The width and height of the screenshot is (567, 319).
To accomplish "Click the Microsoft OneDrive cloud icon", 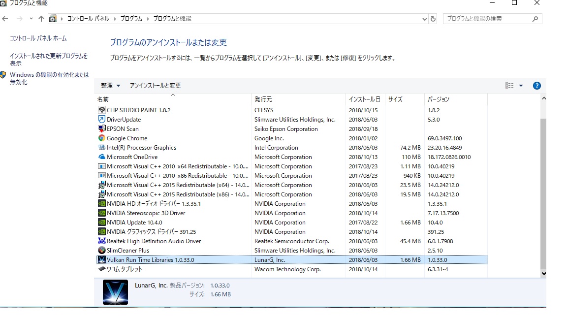I will coord(101,157).
